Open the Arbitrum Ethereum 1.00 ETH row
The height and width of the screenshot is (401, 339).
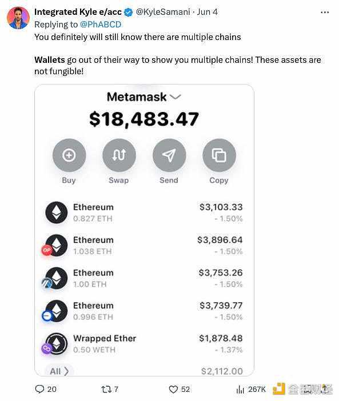144,278
